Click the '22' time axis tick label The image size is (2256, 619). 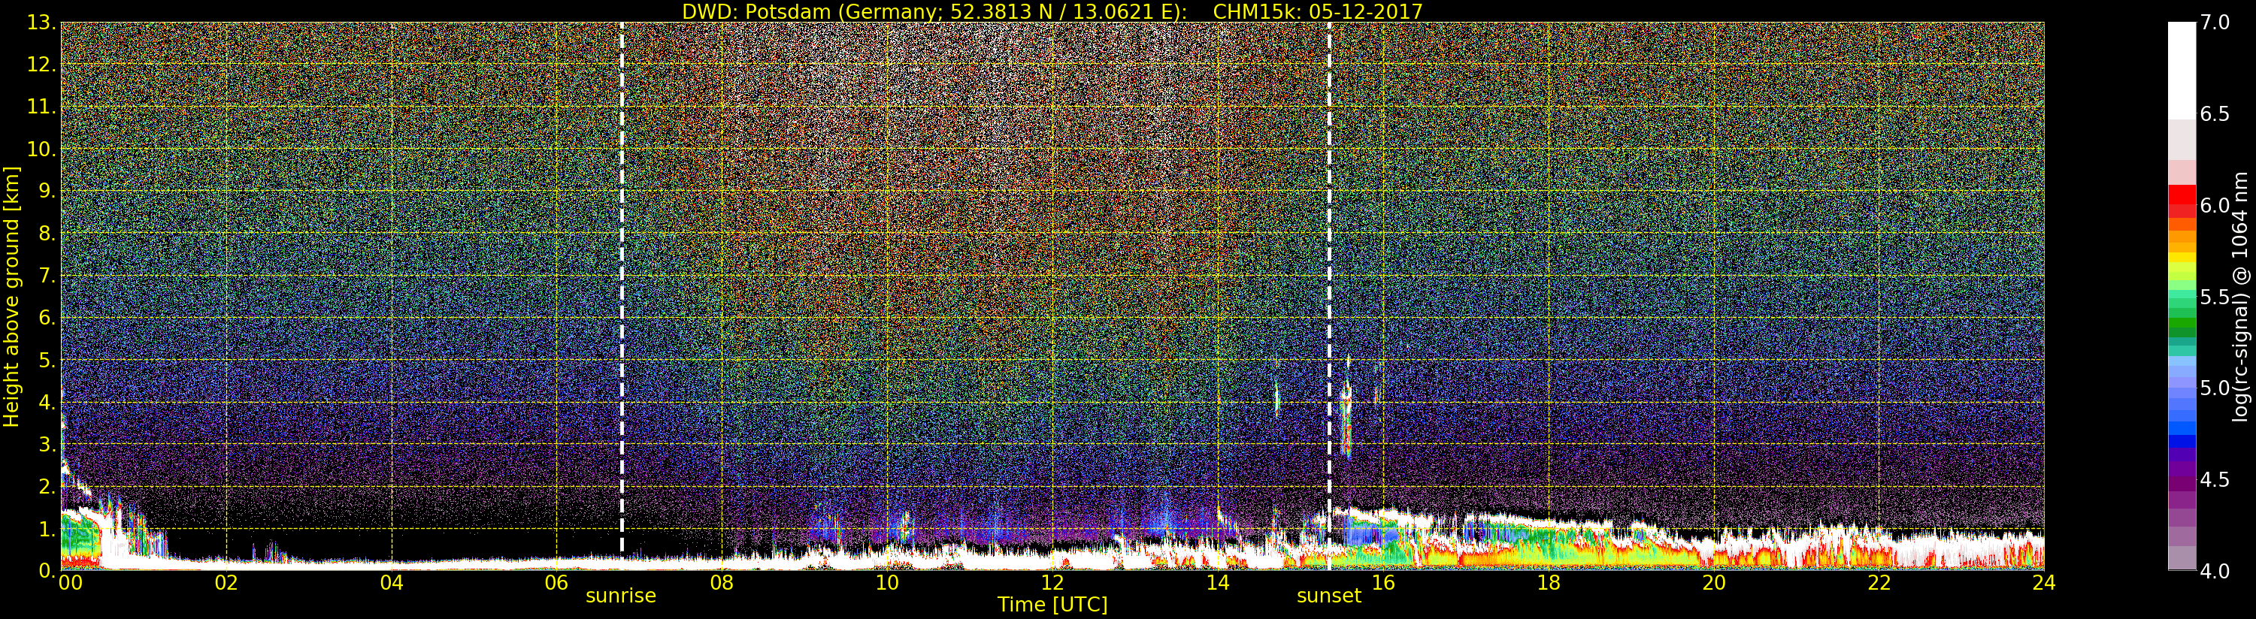[x=1879, y=583]
